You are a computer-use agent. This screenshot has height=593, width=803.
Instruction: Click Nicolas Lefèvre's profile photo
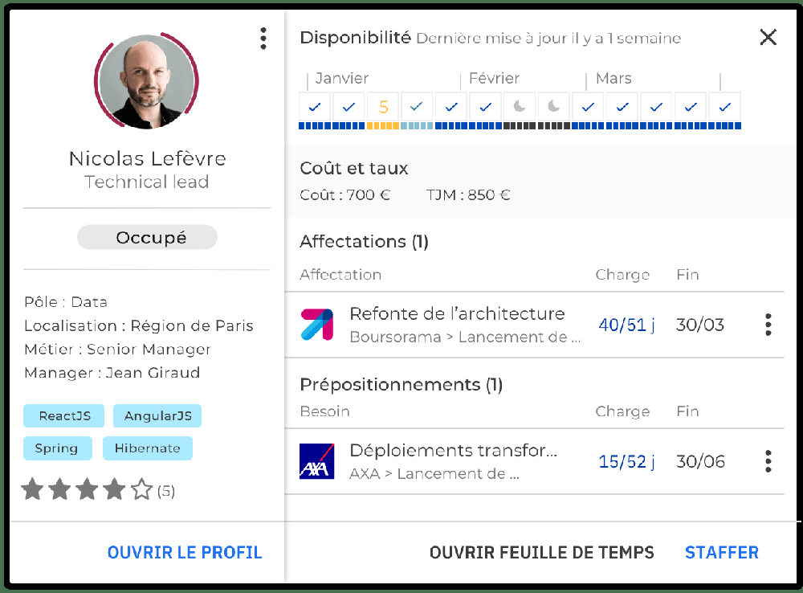pos(147,80)
